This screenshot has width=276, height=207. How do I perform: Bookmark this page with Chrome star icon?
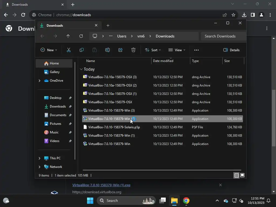233,15
